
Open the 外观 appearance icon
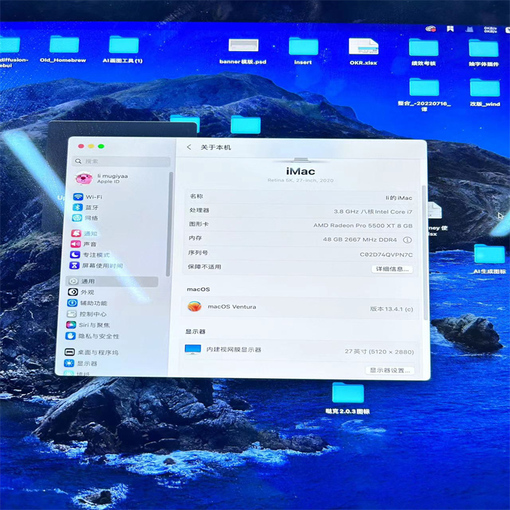[x=73, y=292]
